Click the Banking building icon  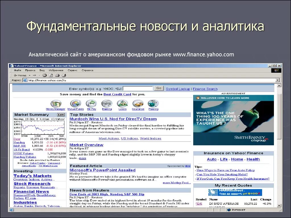point(107,103)
